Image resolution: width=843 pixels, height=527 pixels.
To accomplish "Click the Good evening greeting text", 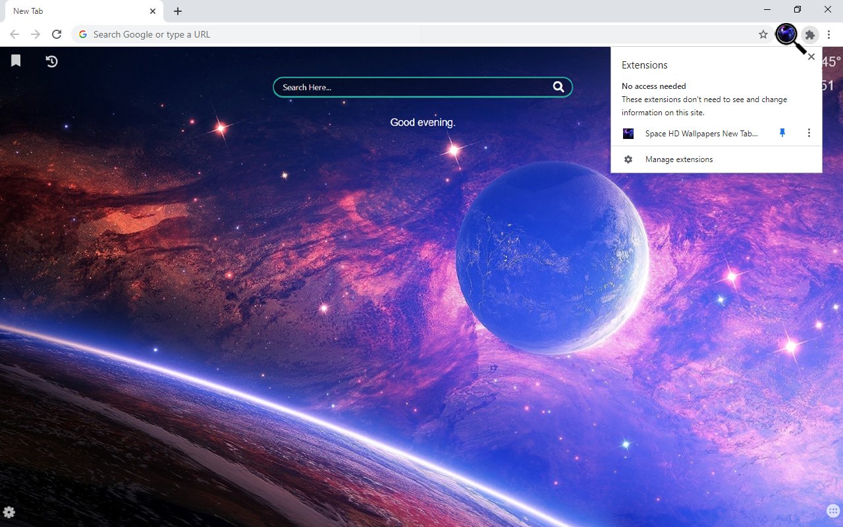I will [423, 122].
